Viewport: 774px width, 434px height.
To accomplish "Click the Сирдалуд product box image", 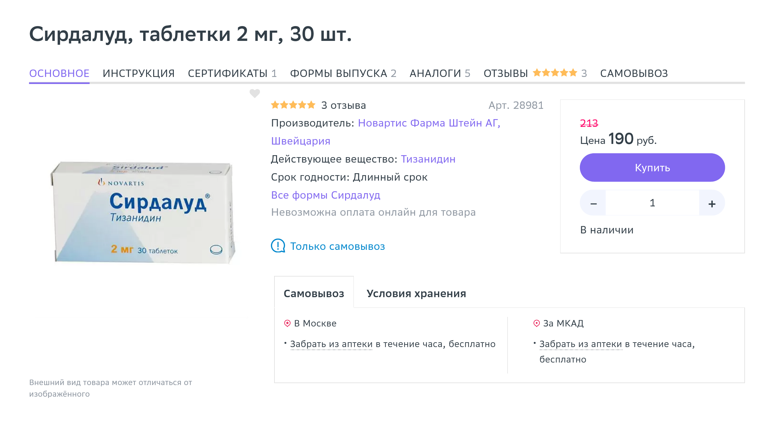I will point(143,212).
